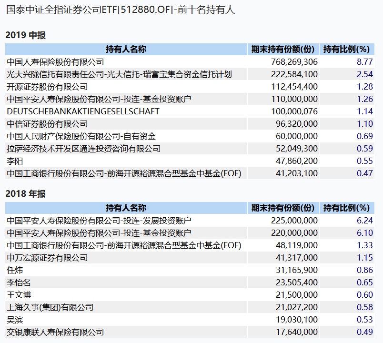The image size is (383, 343).
Task: Click the 2018 年报 section heading
Action: click(x=25, y=194)
